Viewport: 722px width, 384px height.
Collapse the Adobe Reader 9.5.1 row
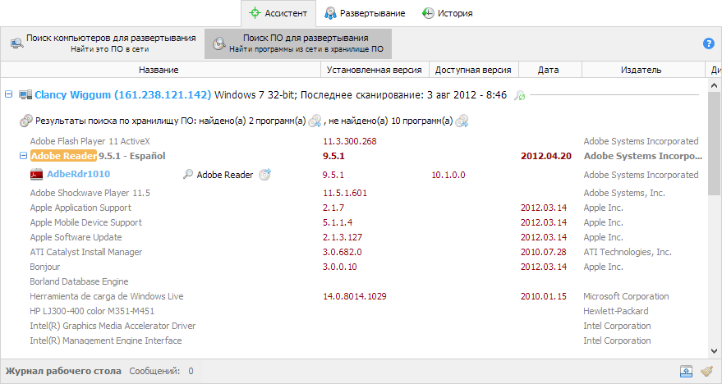pyautogui.click(x=22, y=155)
